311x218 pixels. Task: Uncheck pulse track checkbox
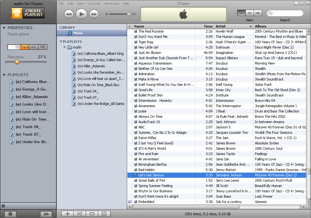[136, 111]
